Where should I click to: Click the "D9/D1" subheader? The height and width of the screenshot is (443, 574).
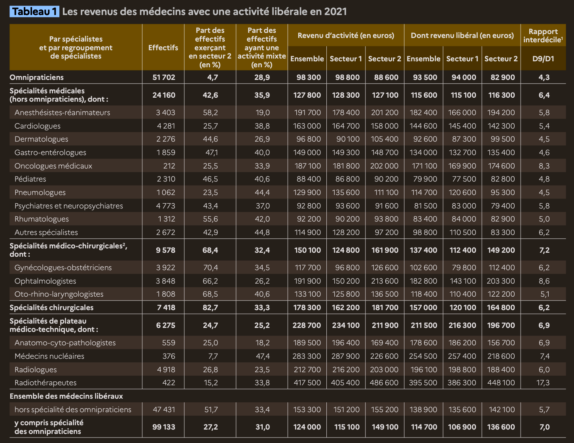pyautogui.click(x=543, y=59)
